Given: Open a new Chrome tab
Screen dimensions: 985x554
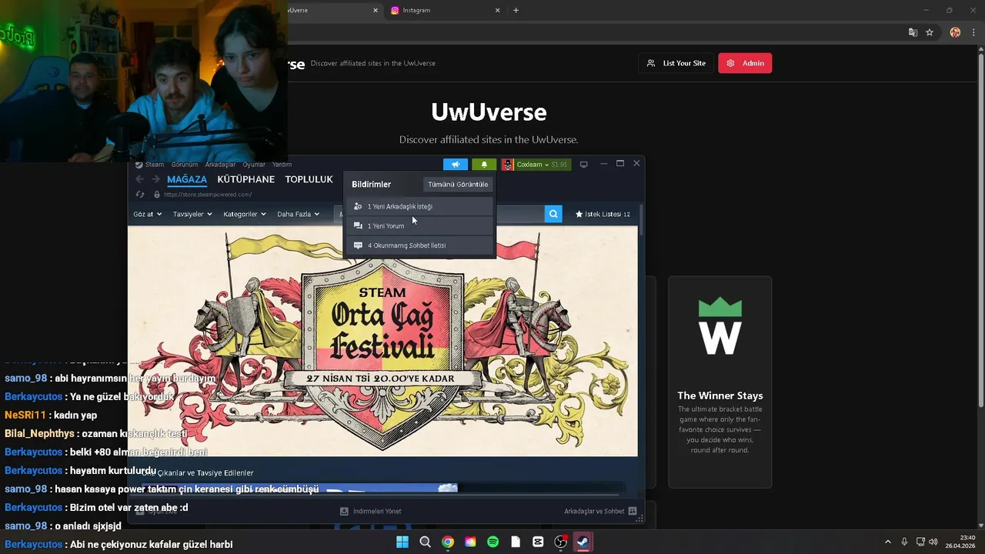Looking at the screenshot, I should [516, 10].
